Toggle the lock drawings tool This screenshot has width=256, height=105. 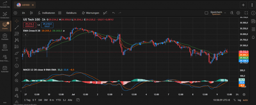(x=17, y=96)
